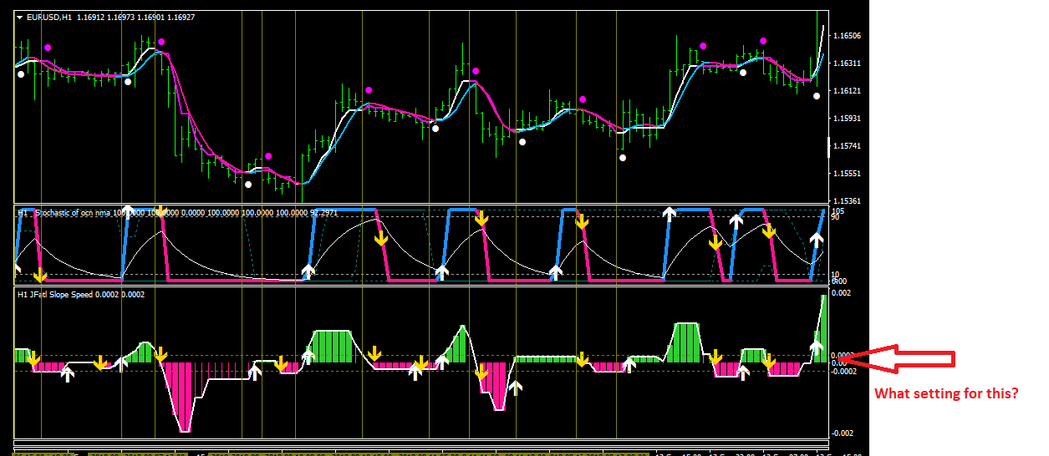Open the dropdown triangle beside EURUSD,H1
1049x456 pixels.
click(x=19, y=17)
